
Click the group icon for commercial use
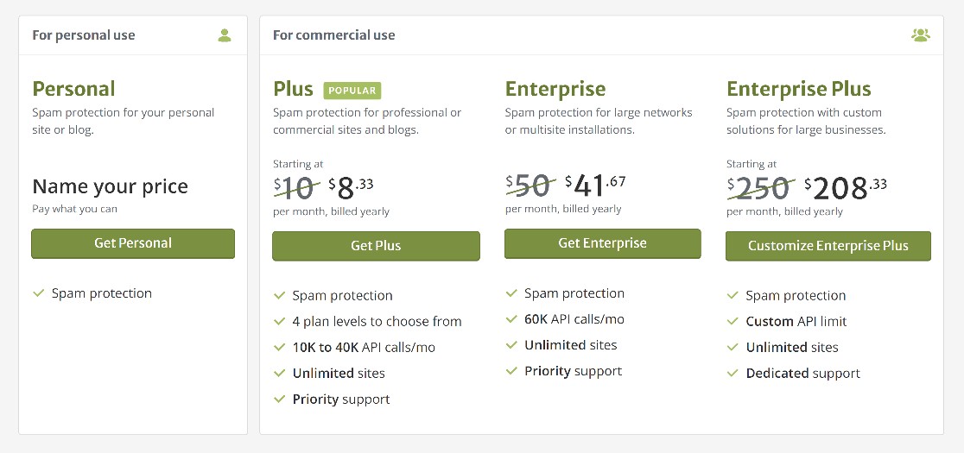tap(920, 35)
